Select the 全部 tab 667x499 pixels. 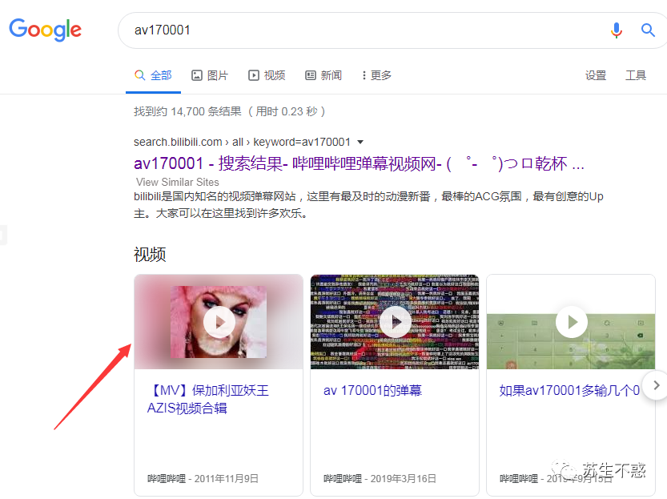point(153,75)
